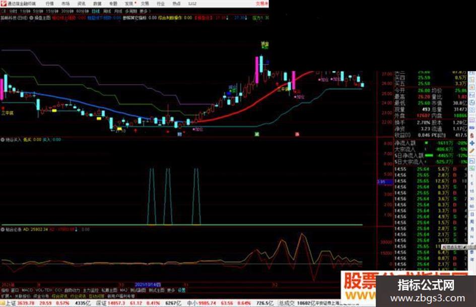476x307 pixels.
Task: Open the 热点 menu
Action: coord(176,4)
